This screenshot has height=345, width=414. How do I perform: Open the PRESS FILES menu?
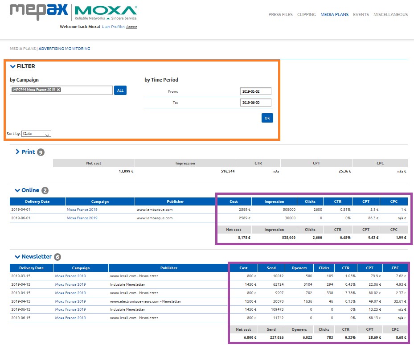[280, 15]
